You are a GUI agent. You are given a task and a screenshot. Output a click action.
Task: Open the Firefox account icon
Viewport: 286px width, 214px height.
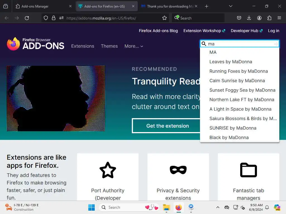coord(259,18)
